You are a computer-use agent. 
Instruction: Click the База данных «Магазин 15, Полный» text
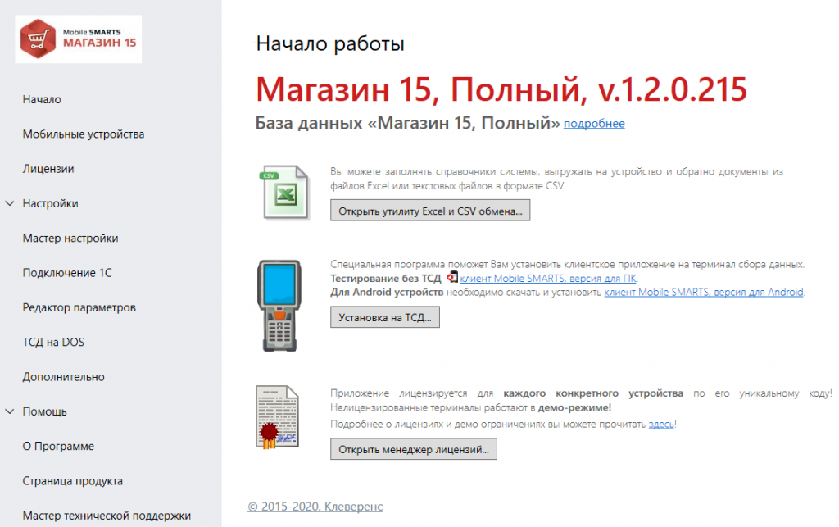click(x=408, y=123)
